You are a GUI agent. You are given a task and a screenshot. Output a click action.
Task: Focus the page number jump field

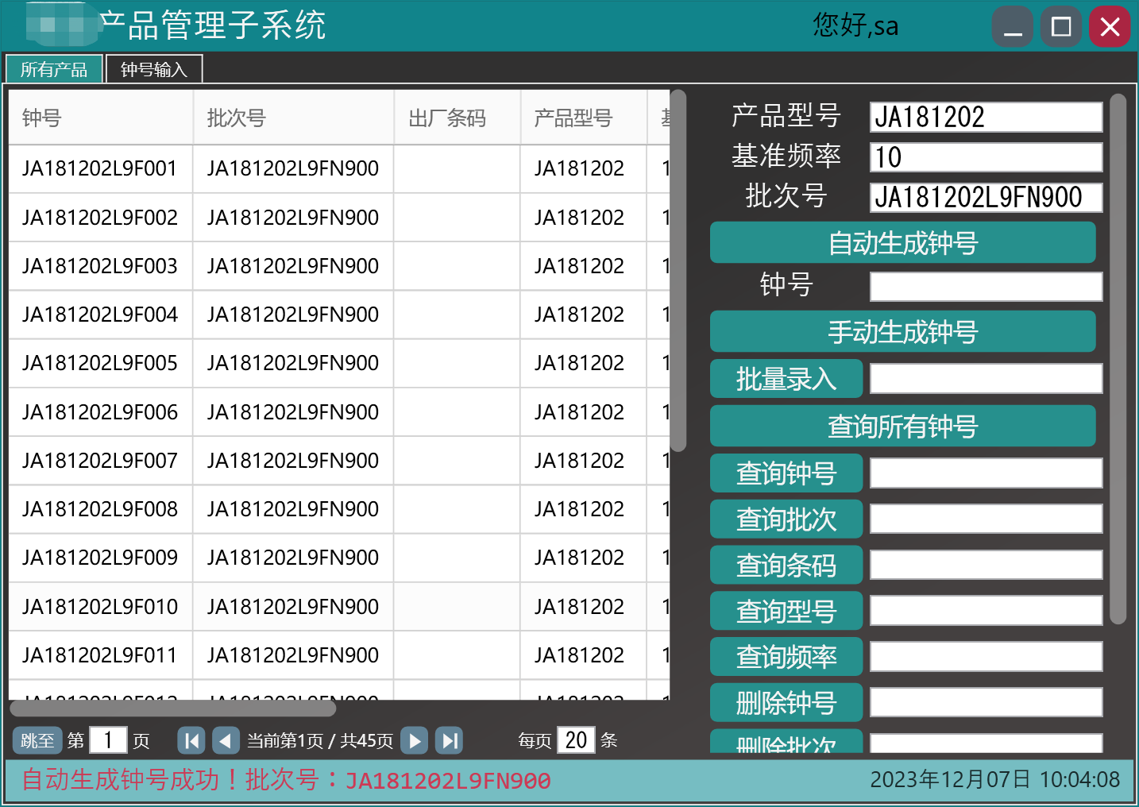pyautogui.click(x=108, y=741)
